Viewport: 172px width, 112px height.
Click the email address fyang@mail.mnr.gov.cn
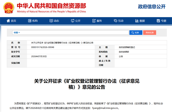click(105, 108)
